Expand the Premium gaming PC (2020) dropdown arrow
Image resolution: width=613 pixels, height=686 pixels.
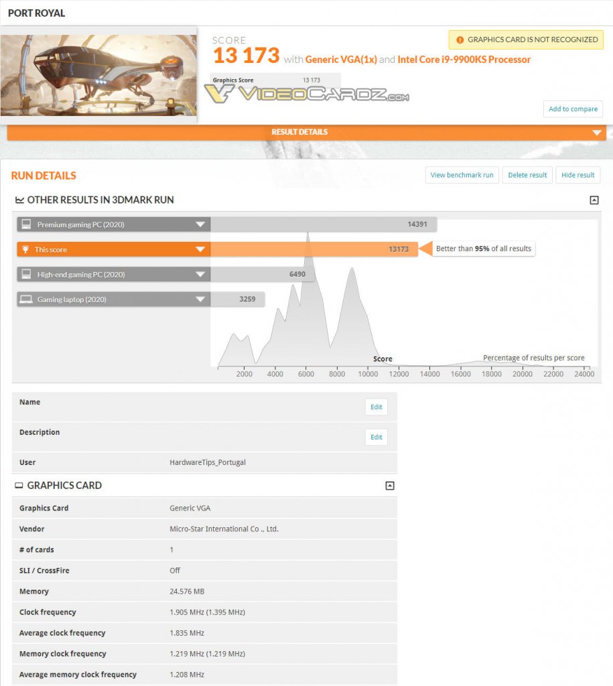click(x=200, y=224)
